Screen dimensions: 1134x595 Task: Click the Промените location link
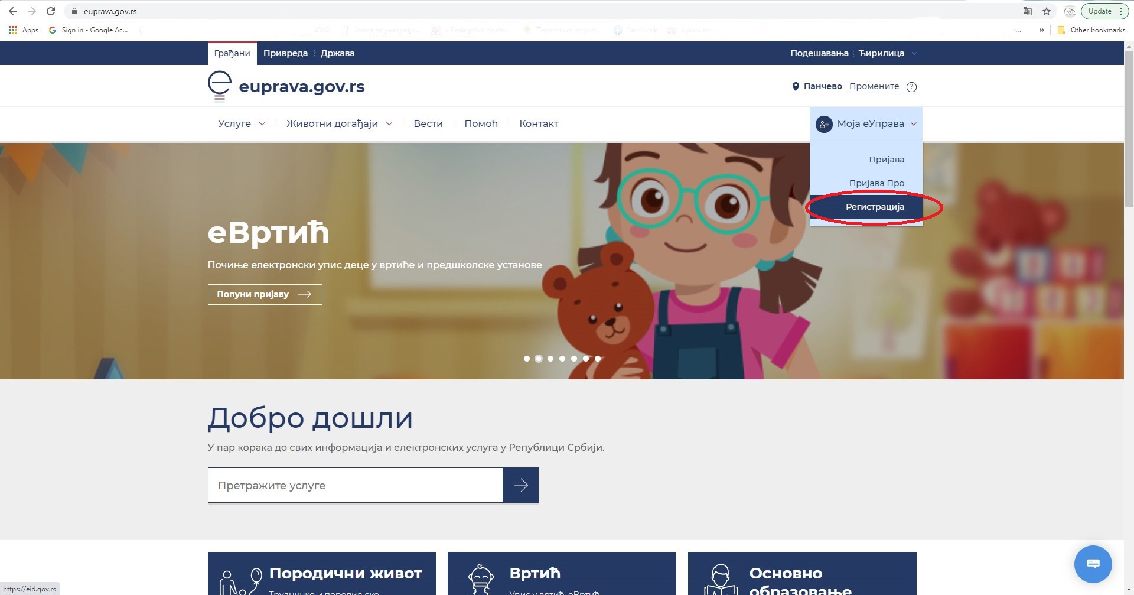(874, 86)
